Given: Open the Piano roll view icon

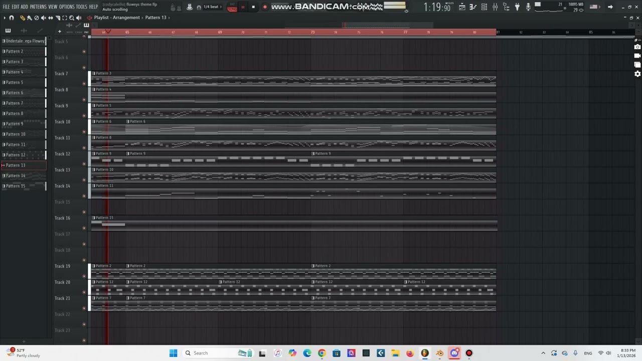Looking at the screenshot, I should pyautogui.click(x=473, y=7).
